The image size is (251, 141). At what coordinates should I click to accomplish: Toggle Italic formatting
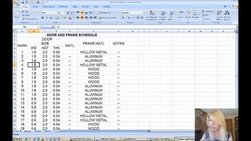(x=47, y=18)
